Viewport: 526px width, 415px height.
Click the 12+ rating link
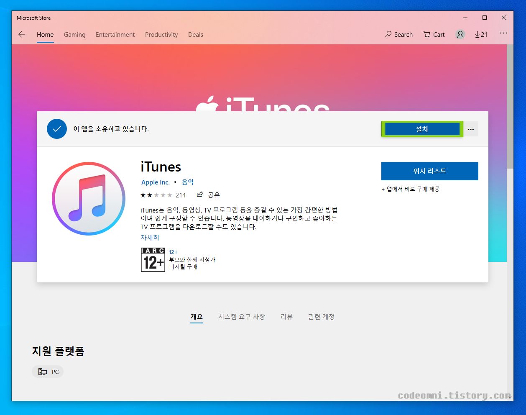point(173,252)
